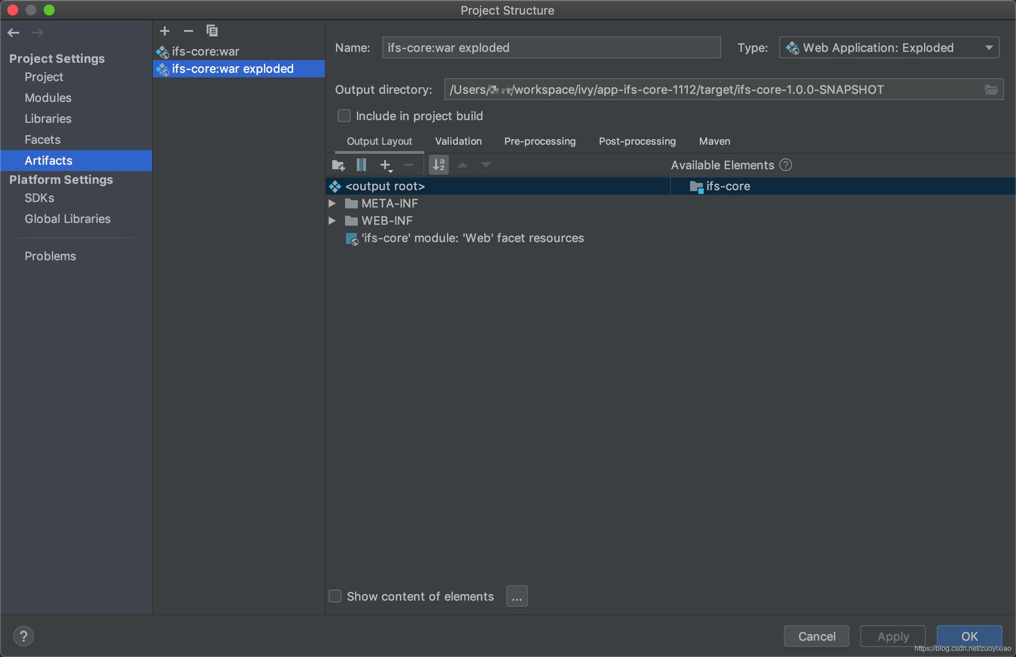Enable Include in project build
The image size is (1016, 657).
[344, 116]
